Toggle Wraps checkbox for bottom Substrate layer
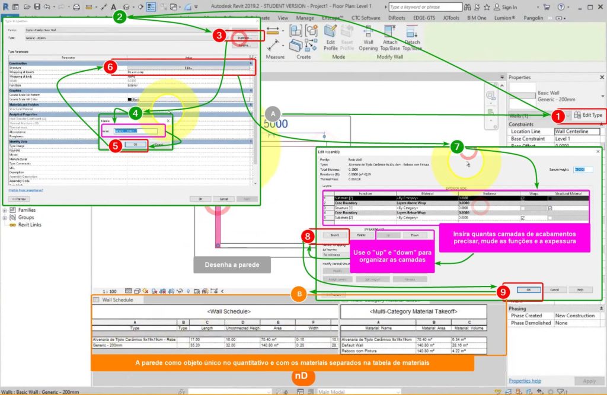The width and height of the screenshot is (607, 395). 522,218
